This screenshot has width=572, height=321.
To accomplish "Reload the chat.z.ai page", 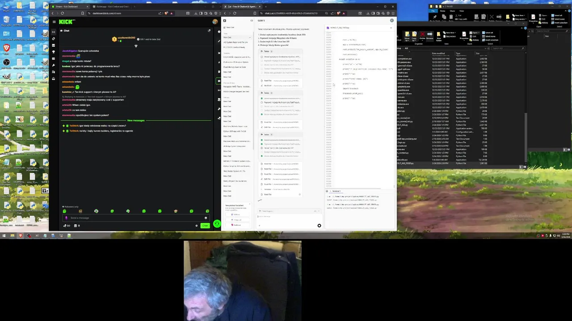I will [235, 13].
